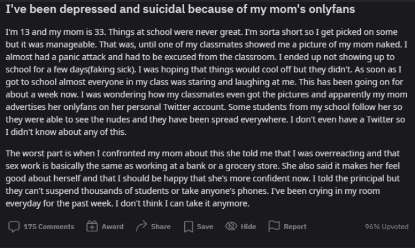Click the crossed-out eye Hide icon
The width and height of the screenshot is (415, 248).
pyautogui.click(x=231, y=226)
